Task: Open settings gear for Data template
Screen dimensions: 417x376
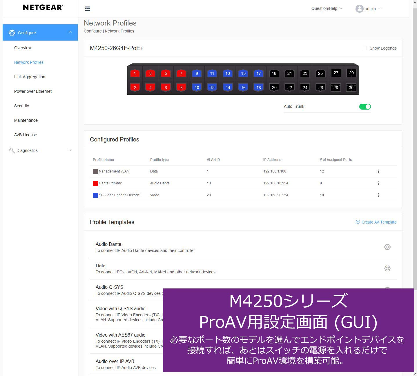Action: pos(387,268)
